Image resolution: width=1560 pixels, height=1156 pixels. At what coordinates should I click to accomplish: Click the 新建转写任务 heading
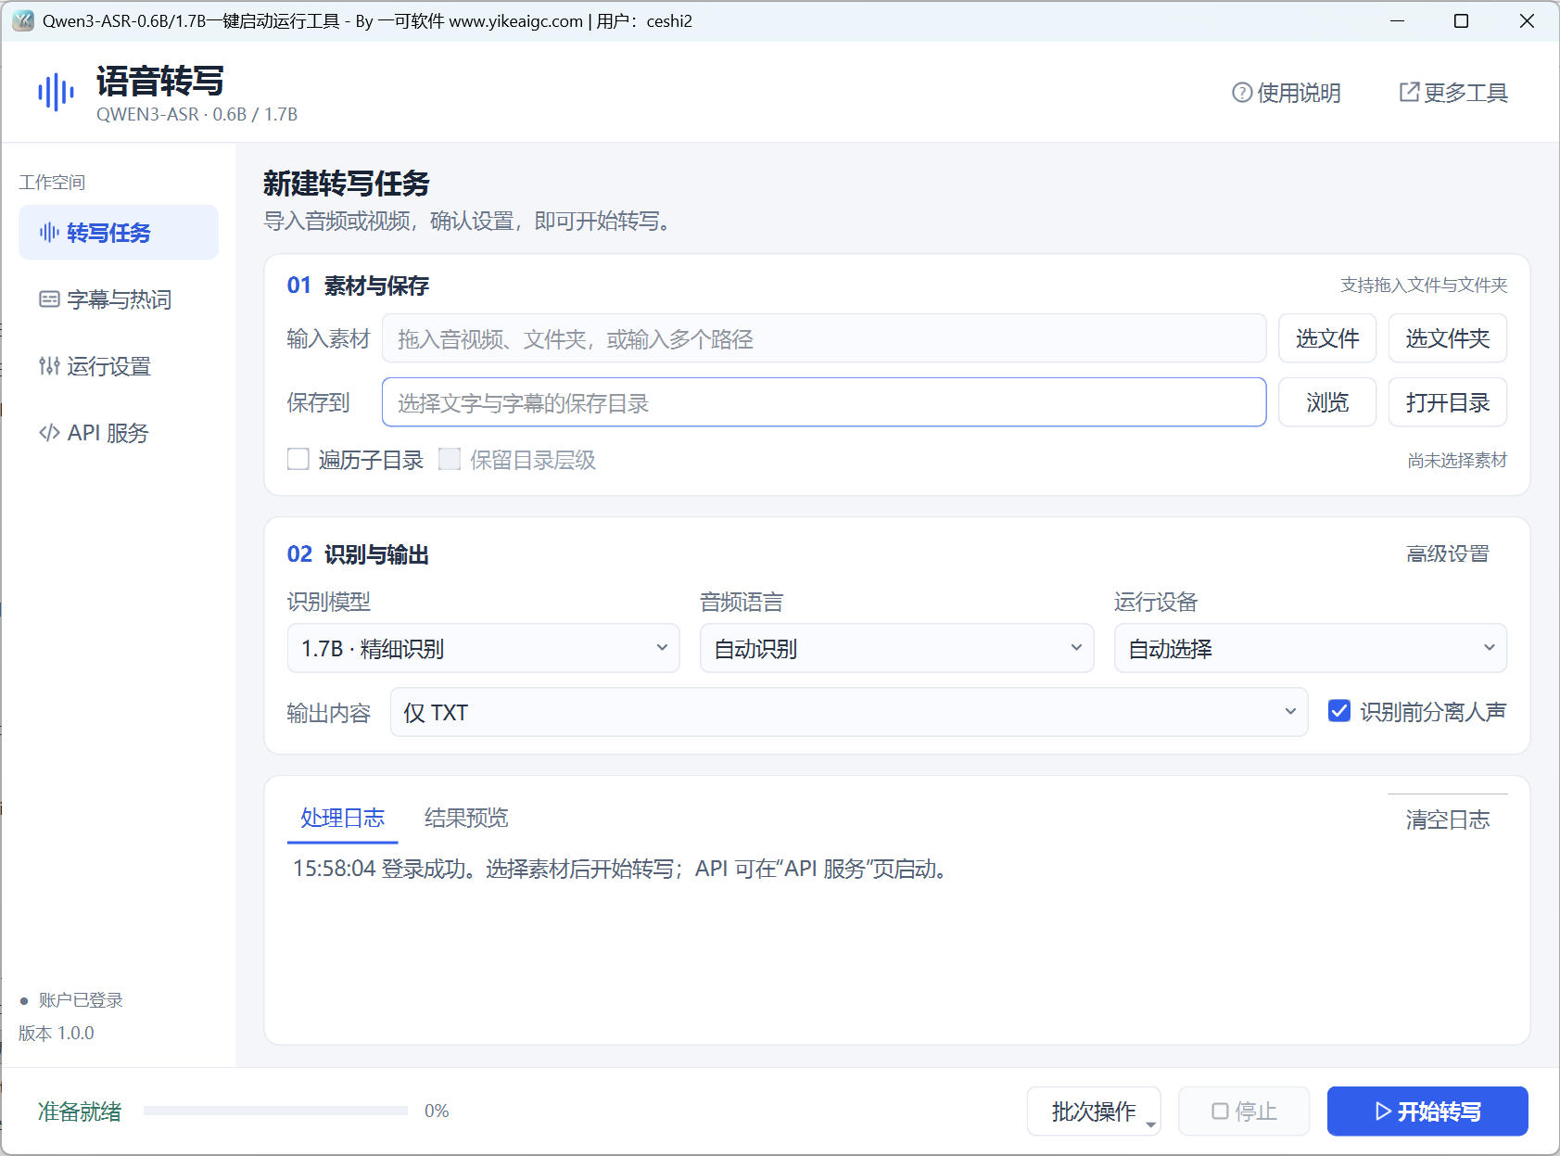(347, 183)
